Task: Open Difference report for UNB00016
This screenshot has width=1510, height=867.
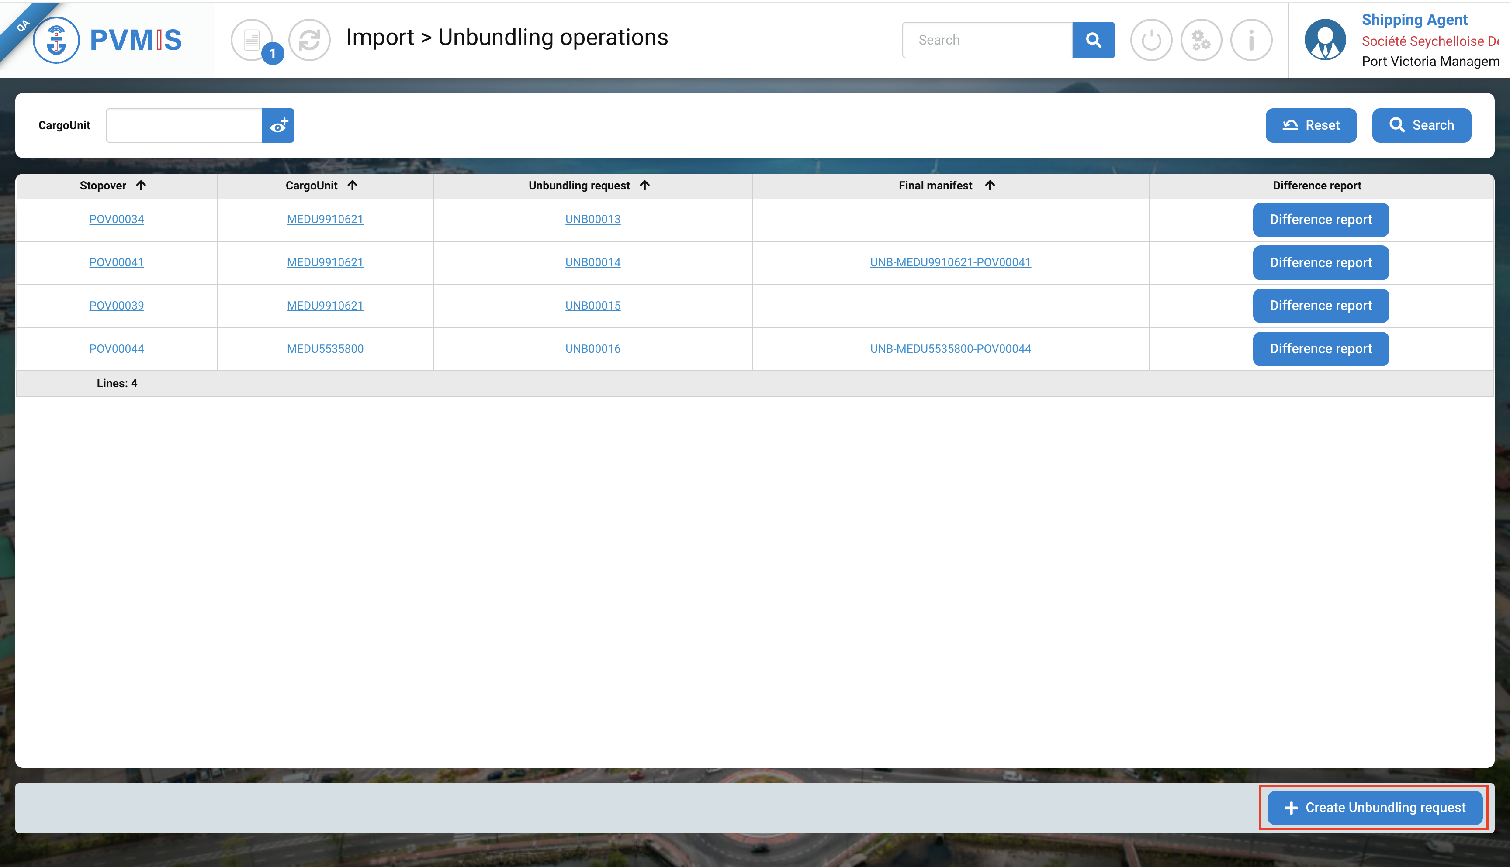Action: point(1320,349)
